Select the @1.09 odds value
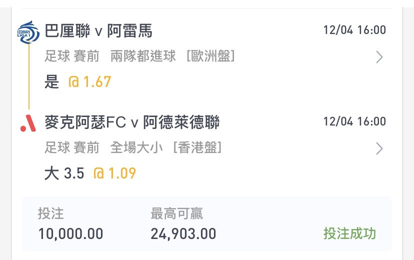The width and height of the screenshot is (414, 260). 114,173
